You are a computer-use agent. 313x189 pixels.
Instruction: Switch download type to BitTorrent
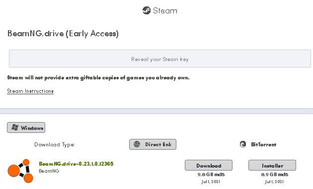pos(258,144)
